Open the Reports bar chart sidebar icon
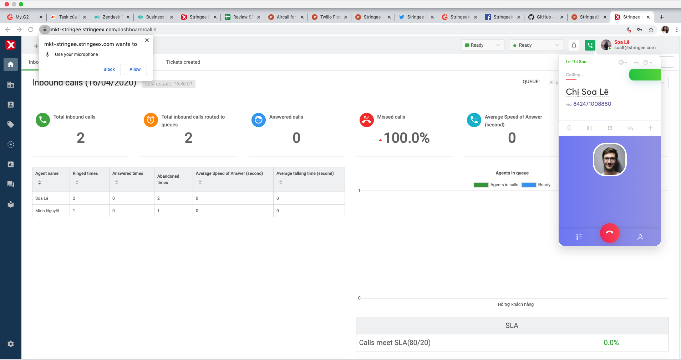Viewport: 681px width, 360px height. click(11, 165)
